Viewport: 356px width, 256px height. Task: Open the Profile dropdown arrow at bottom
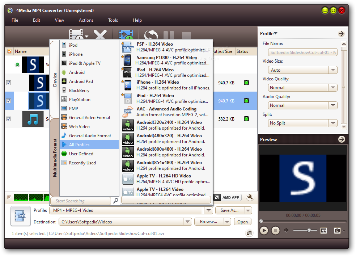(x=208, y=210)
